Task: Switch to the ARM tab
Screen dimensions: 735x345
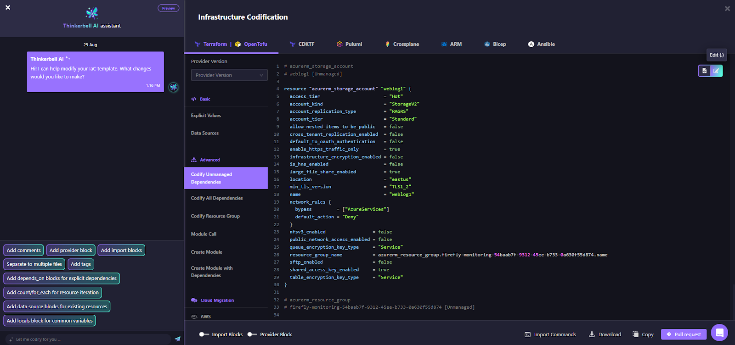Action: pos(451,44)
